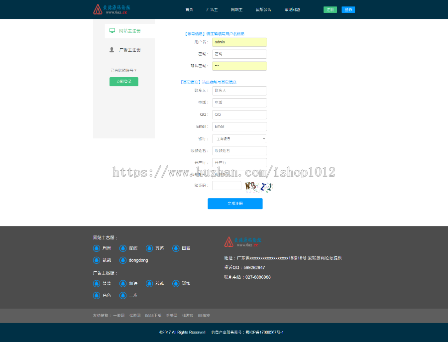Open the 银行 bank dropdown
The image size is (448, 342).
[x=239, y=139]
